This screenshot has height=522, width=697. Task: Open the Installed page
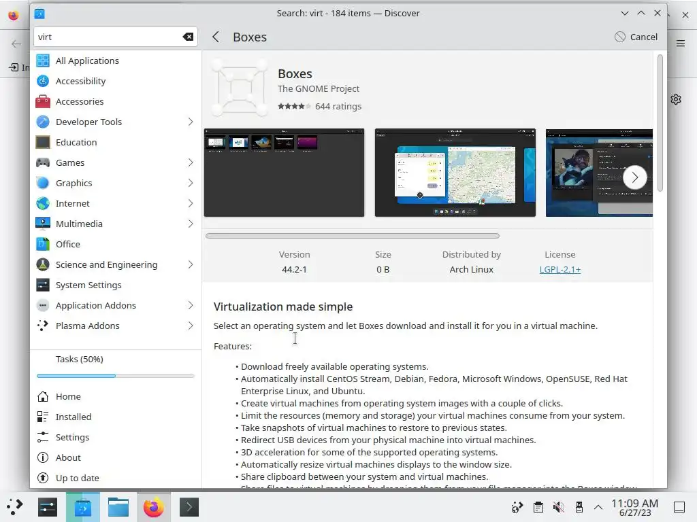click(x=74, y=417)
